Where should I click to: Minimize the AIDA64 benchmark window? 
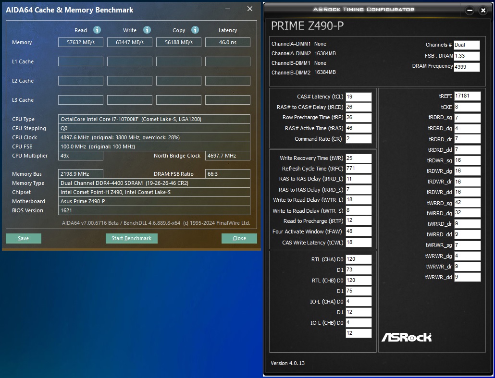228,9
